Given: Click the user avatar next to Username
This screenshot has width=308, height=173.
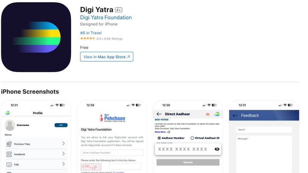Looking at the screenshot, I should pyautogui.click(x=10, y=125).
